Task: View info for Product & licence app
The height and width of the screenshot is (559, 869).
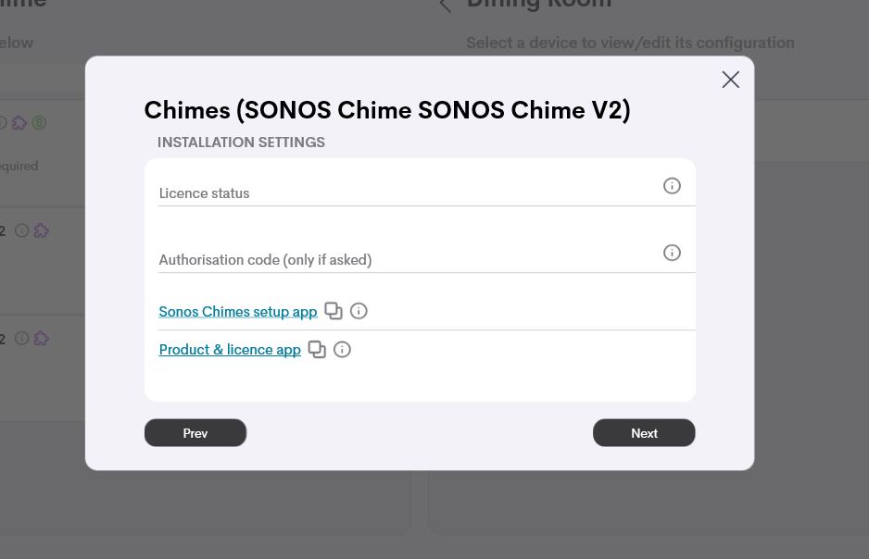Action: click(342, 350)
